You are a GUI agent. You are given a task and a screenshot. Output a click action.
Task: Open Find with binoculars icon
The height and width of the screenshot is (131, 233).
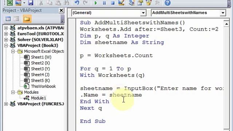(66, 3)
